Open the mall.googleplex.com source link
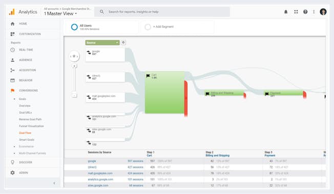334x194 pixels. tap(100, 174)
